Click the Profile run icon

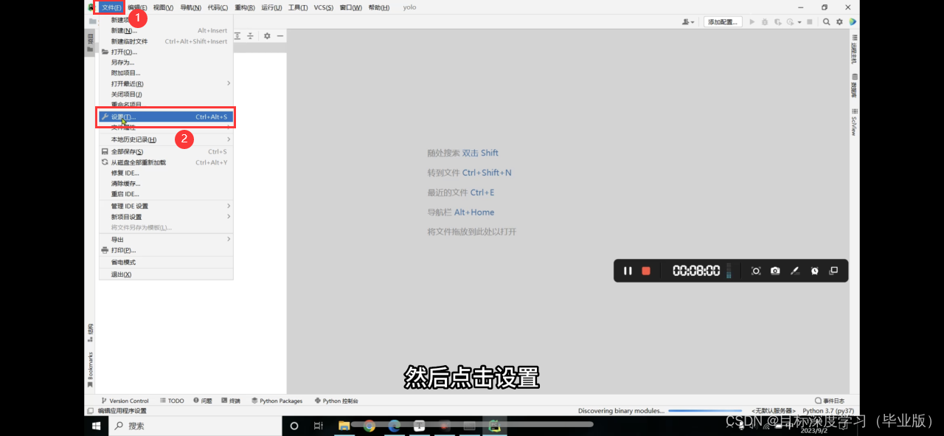[x=791, y=22]
